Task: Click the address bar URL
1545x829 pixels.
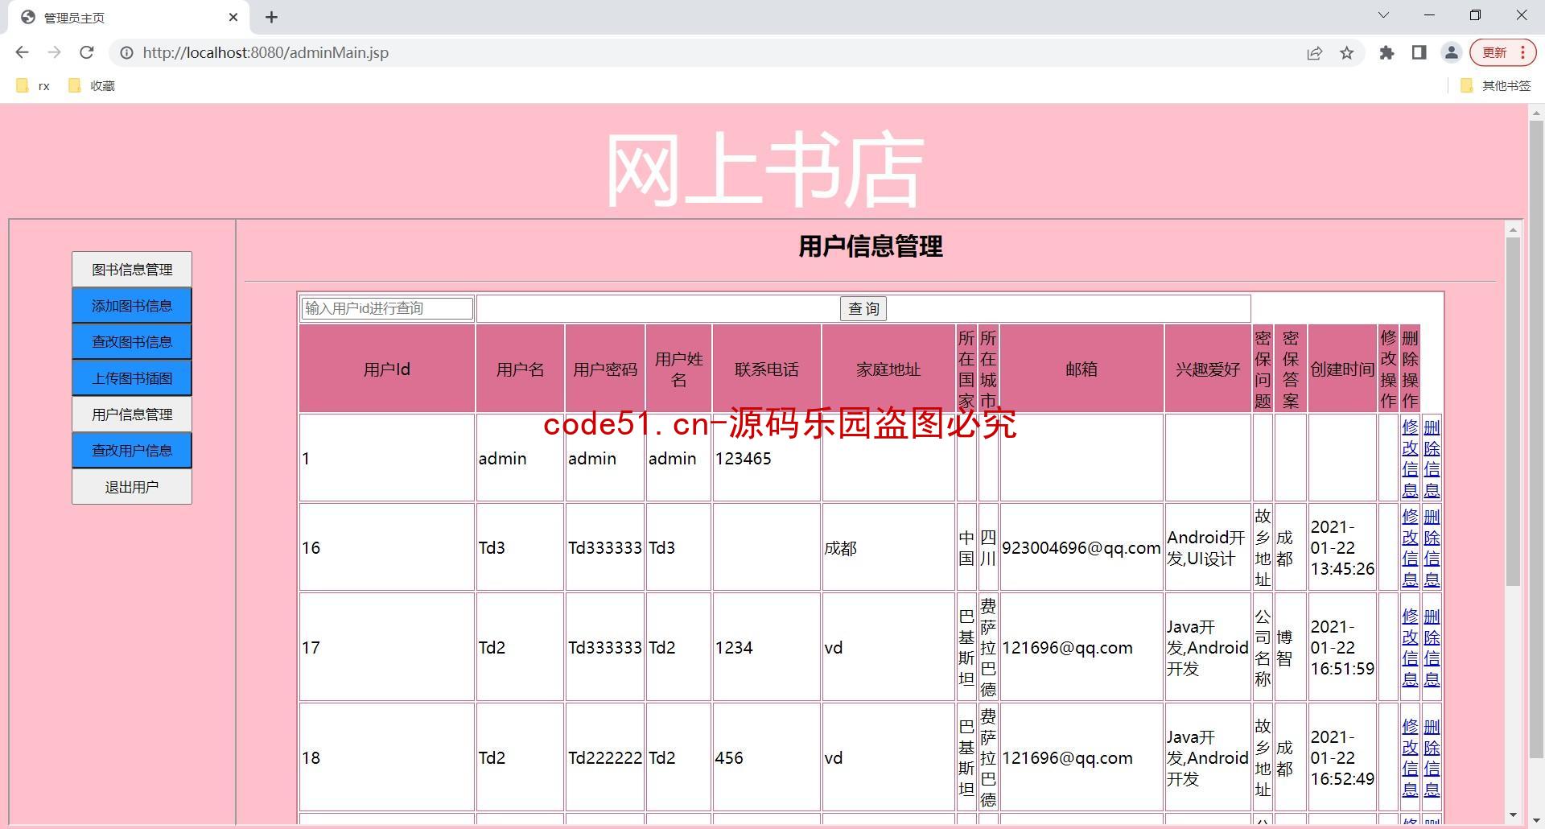Action: pyautogui.click(x=266, y=52)
